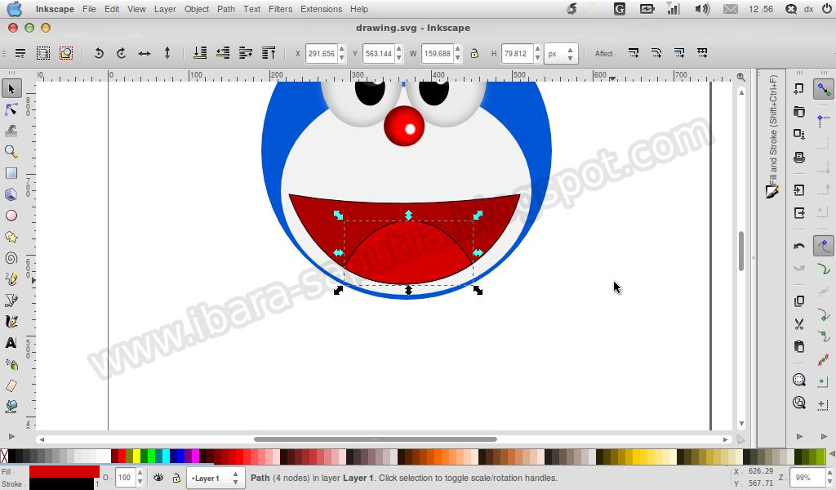The height and width of the screenshot is (490, 836).
Task: Toggle Affect move gradients option
Action: (679, 53)
